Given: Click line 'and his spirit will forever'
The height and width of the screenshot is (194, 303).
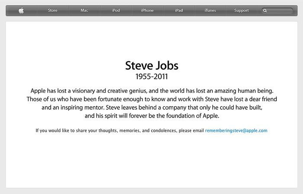Looking at the screenshot, I should point(152,116).
